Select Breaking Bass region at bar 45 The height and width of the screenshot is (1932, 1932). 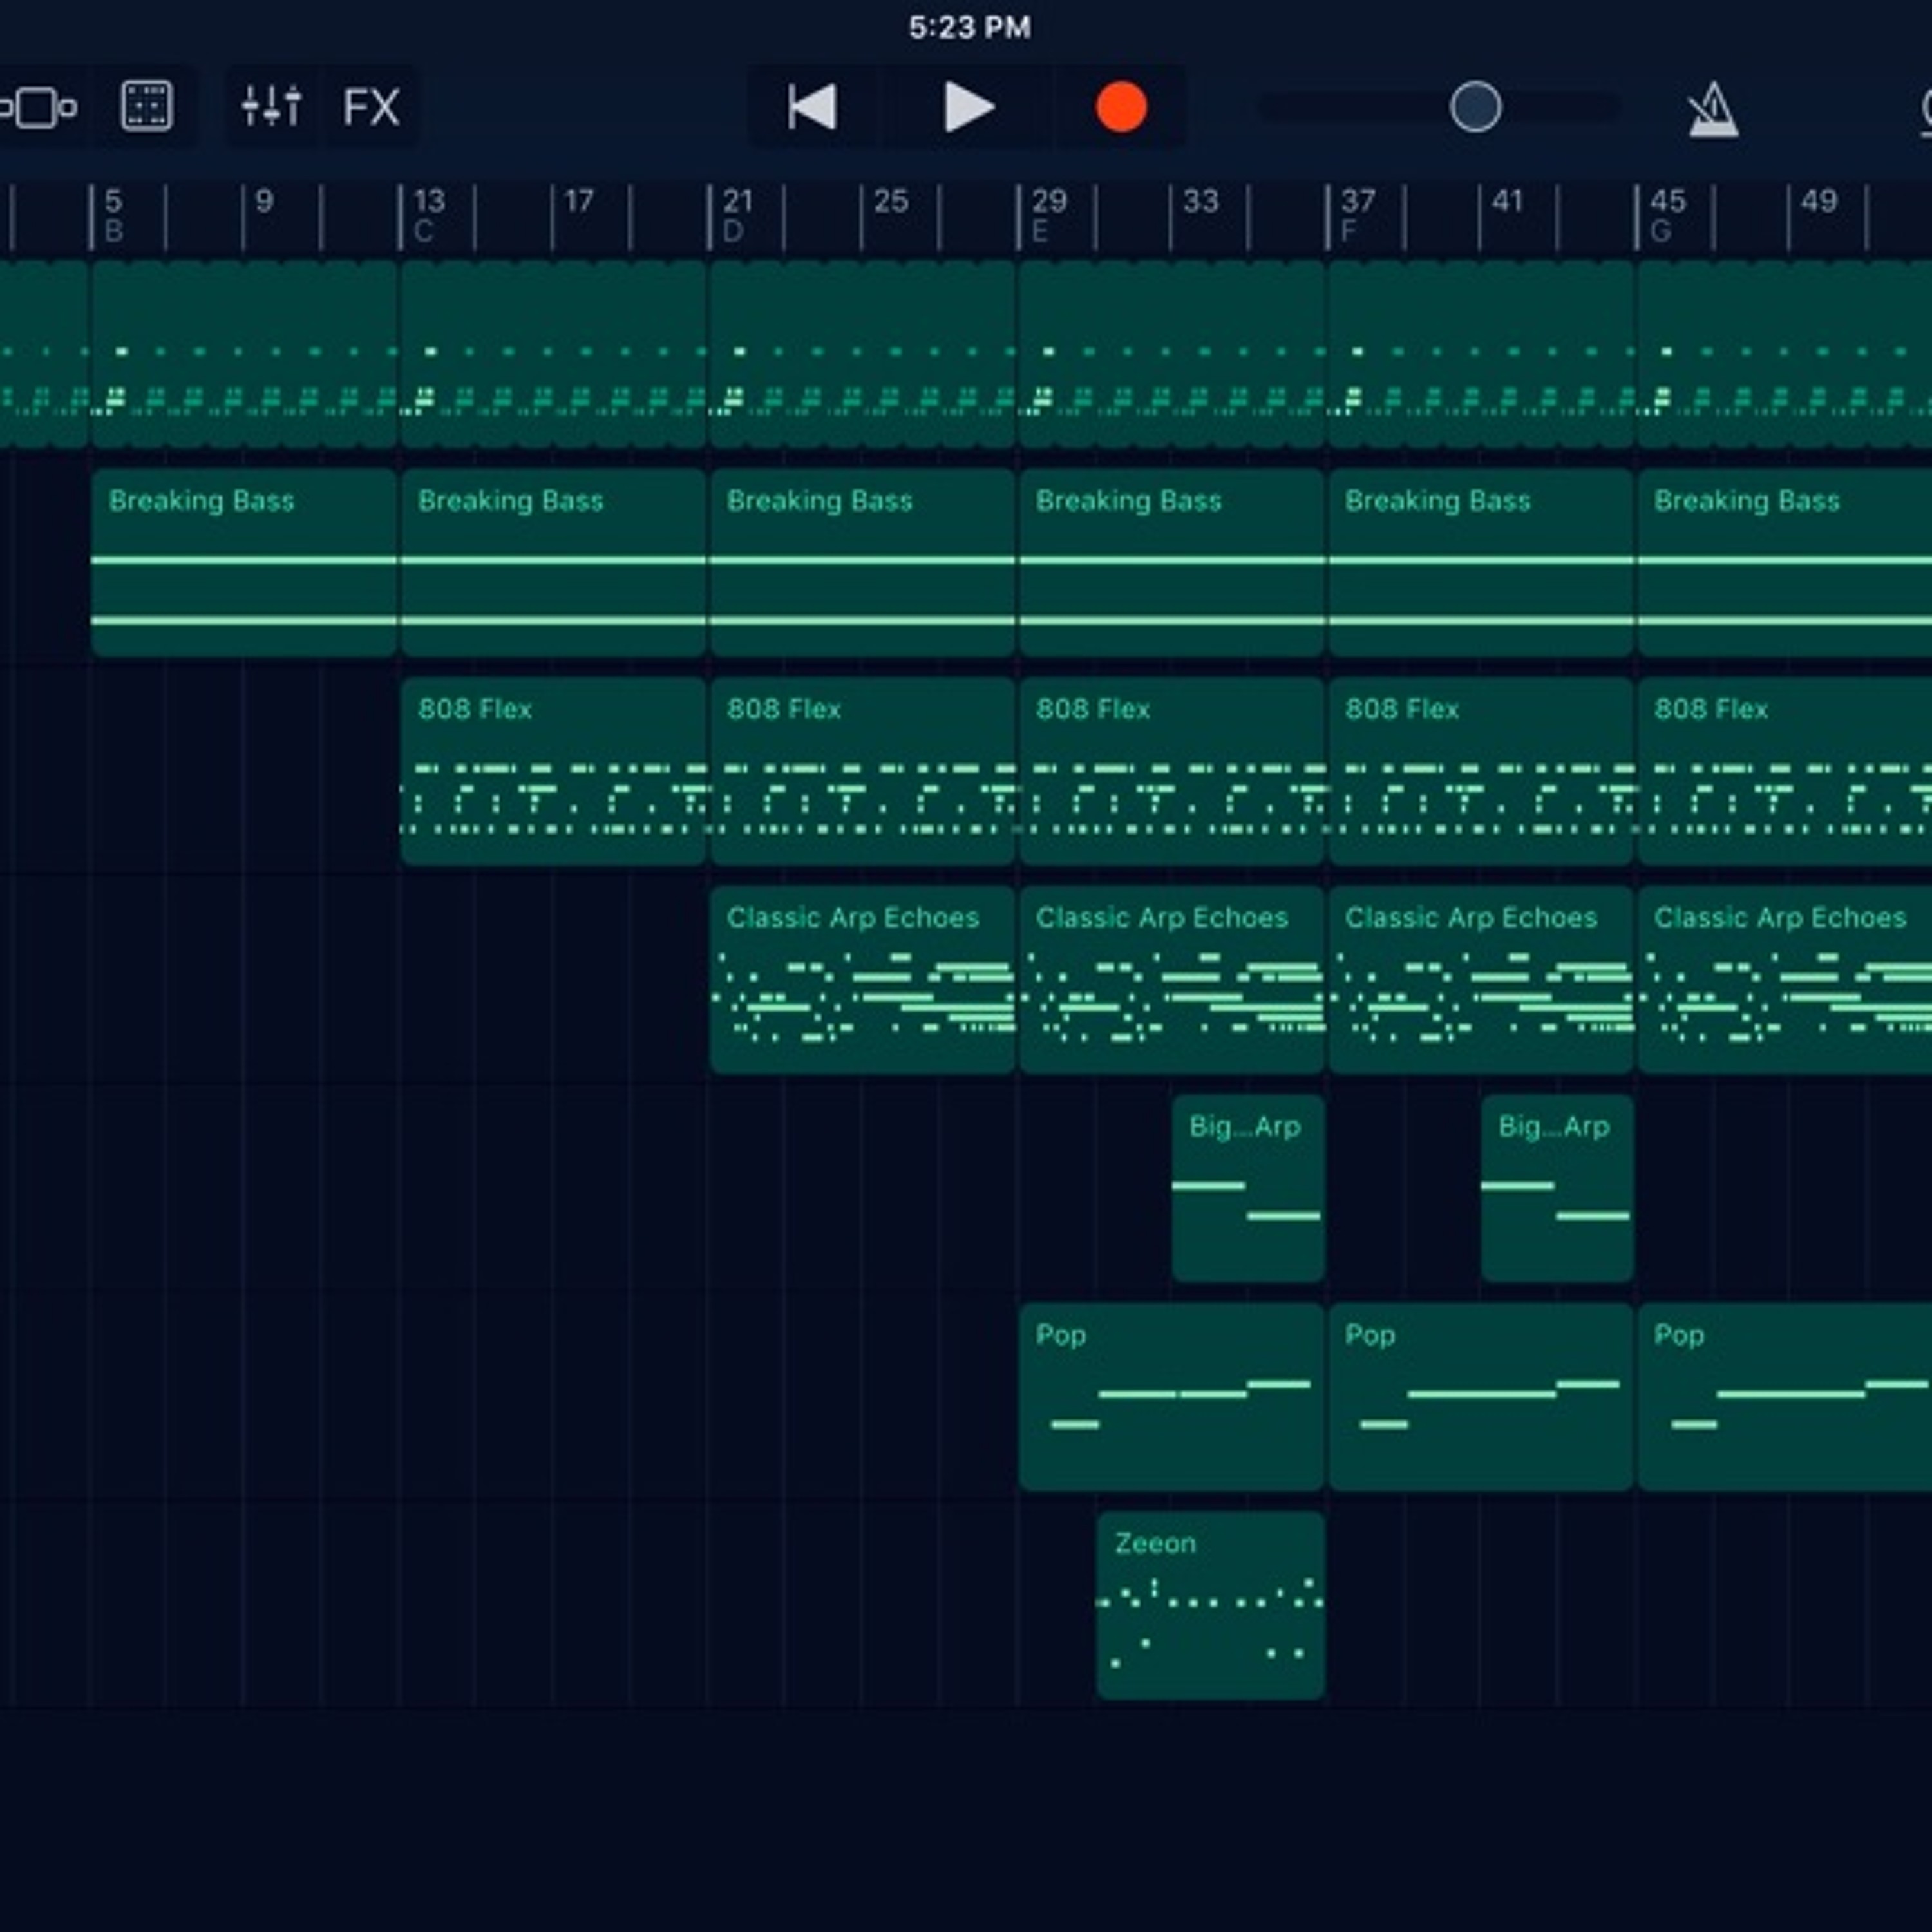pos(1785,562)
